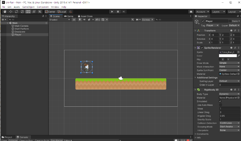This screenshot has width=241, height=141.
Task: Use the Color eyedropper
Action: coord(239,56)
